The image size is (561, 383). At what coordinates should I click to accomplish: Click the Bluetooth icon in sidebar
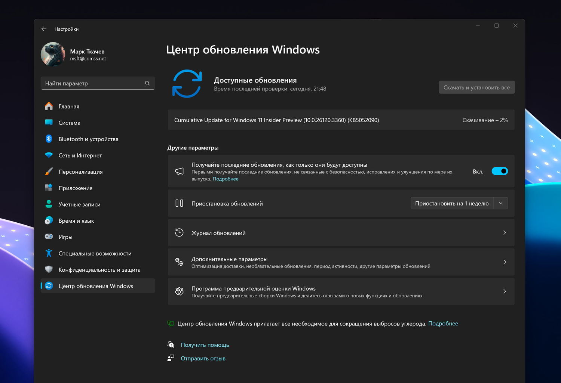click(x=49, y=139)
